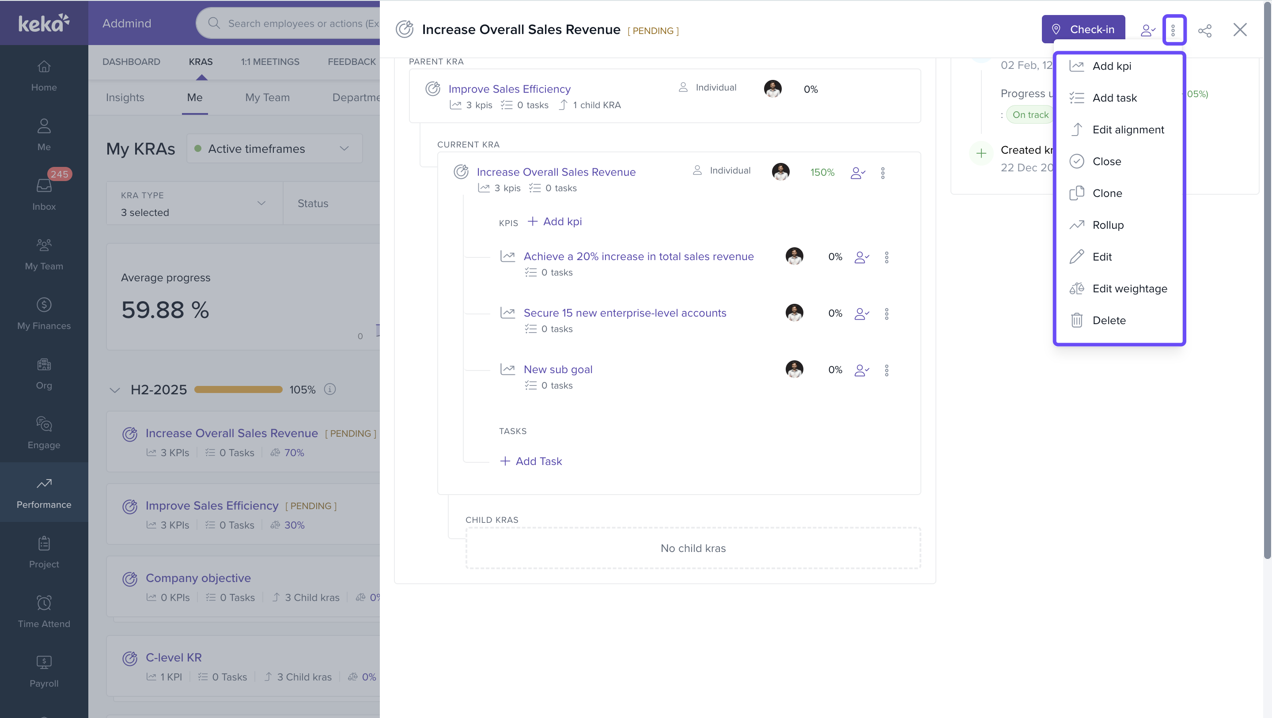Open Improve Sales Efficiency parent KRA link
Viewport: 1272px width, 718px height.
[x=509, y=89]
